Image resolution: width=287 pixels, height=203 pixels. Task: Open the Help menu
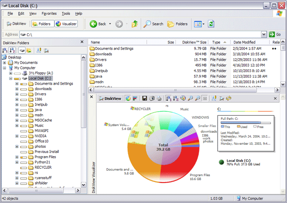(79, 13)
